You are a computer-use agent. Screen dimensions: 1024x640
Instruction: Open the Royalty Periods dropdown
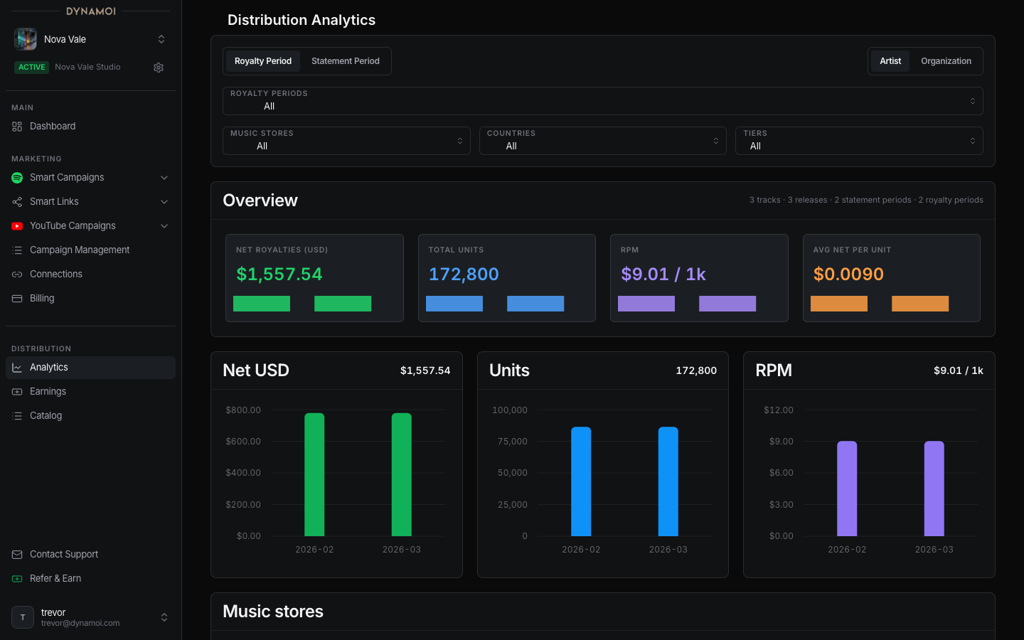coord(603,101)
